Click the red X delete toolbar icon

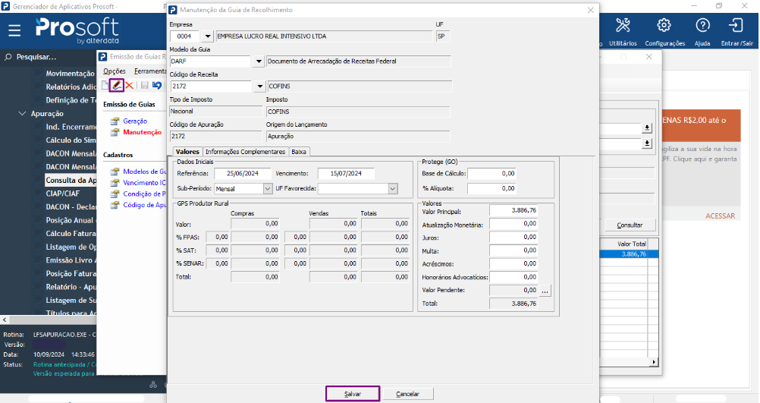click(x=129, y=85)
